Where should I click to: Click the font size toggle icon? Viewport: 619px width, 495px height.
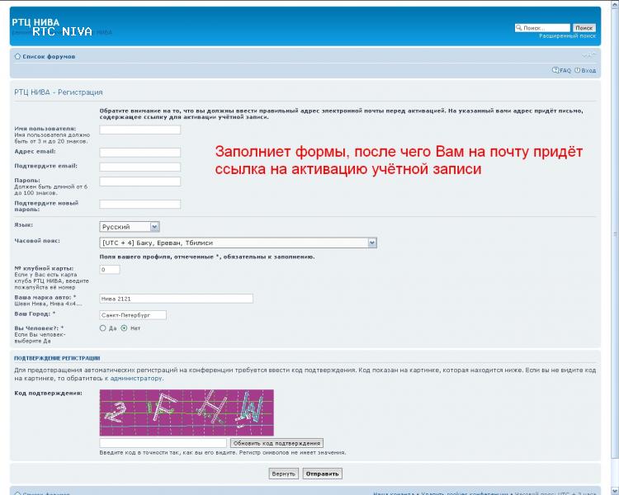tap(589, 55)
